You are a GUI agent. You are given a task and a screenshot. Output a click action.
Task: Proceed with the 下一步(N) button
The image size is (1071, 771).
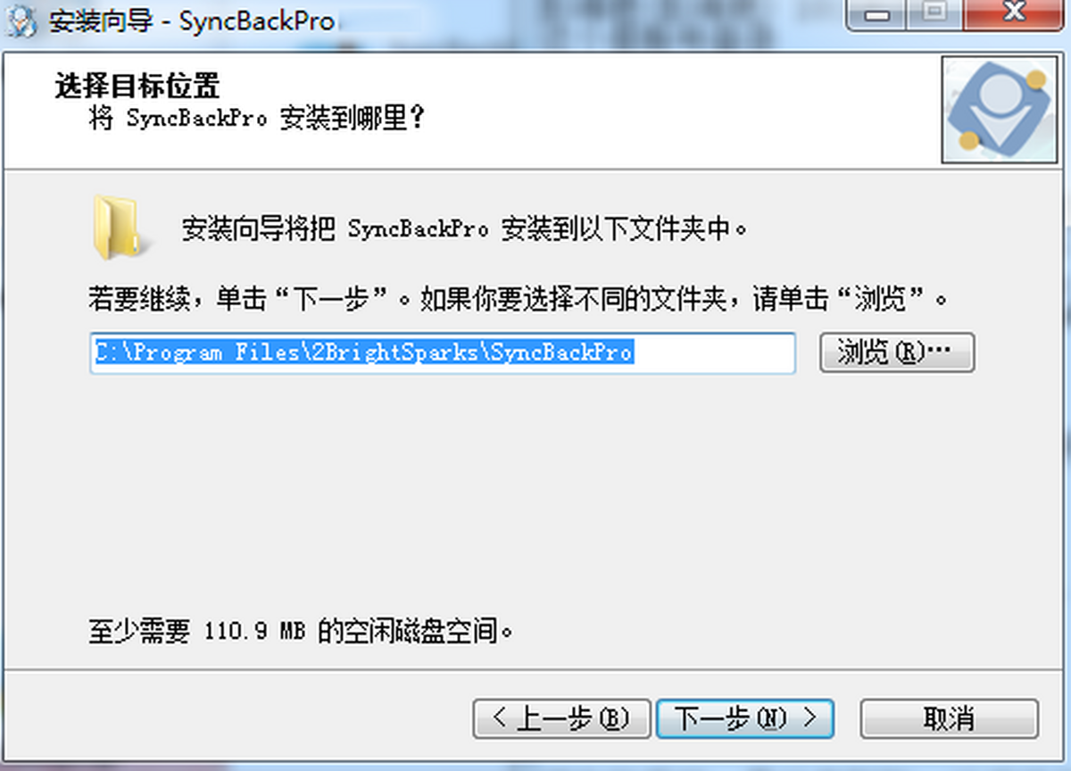pyautogui.click(x=744, y=718)
